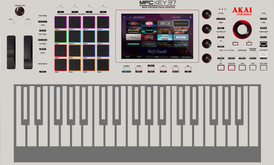Select the HYPE instrument tile
The width and height of the screenshot is (274, 165).
tap(149, 23)
